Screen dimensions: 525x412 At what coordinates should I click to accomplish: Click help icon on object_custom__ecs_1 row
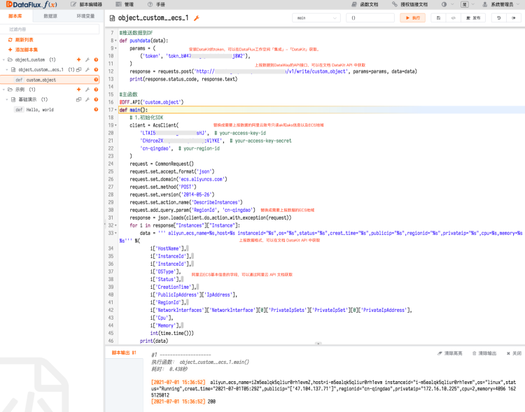(x=96, y=70)
